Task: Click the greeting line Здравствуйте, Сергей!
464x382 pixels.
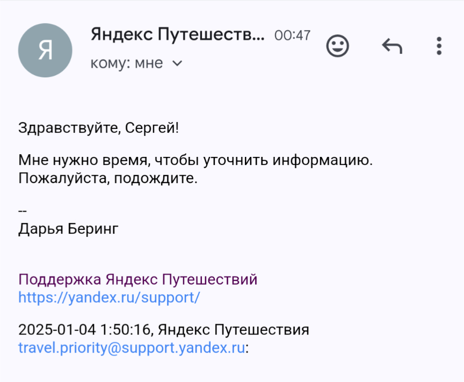Action: [x=98, y=128]
